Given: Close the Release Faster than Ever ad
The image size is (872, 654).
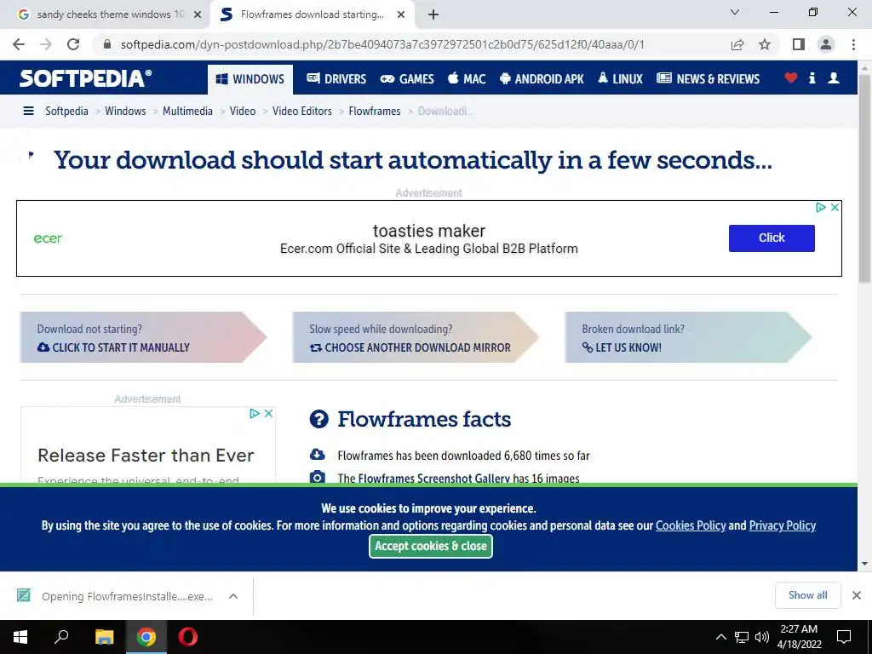Looking at the screenshot, I should [x=268, y=413].
